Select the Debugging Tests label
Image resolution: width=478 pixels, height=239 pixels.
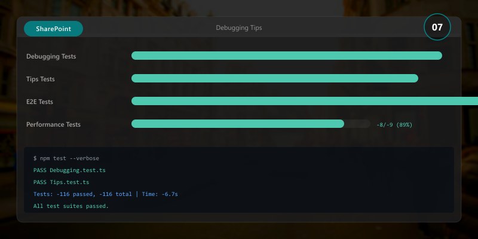click(51, 56)
